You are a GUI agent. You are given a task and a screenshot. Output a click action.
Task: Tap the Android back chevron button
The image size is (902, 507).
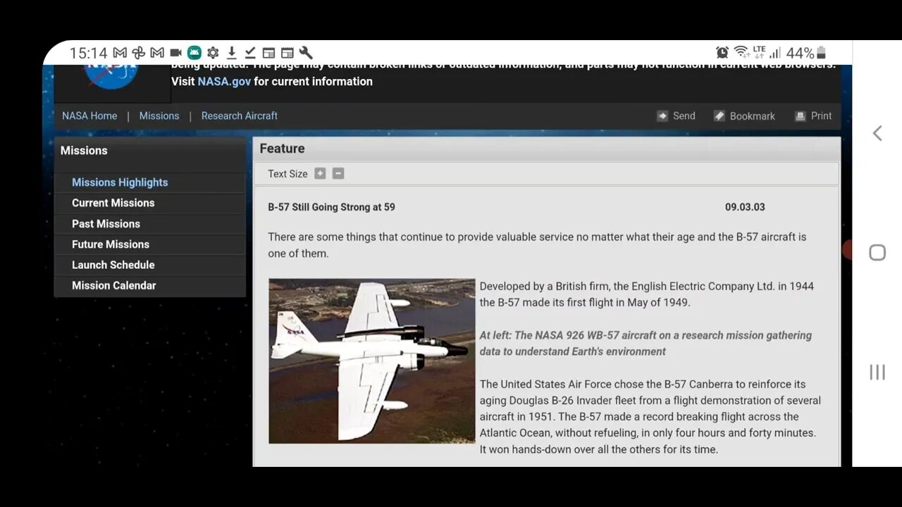pos(877,134)
